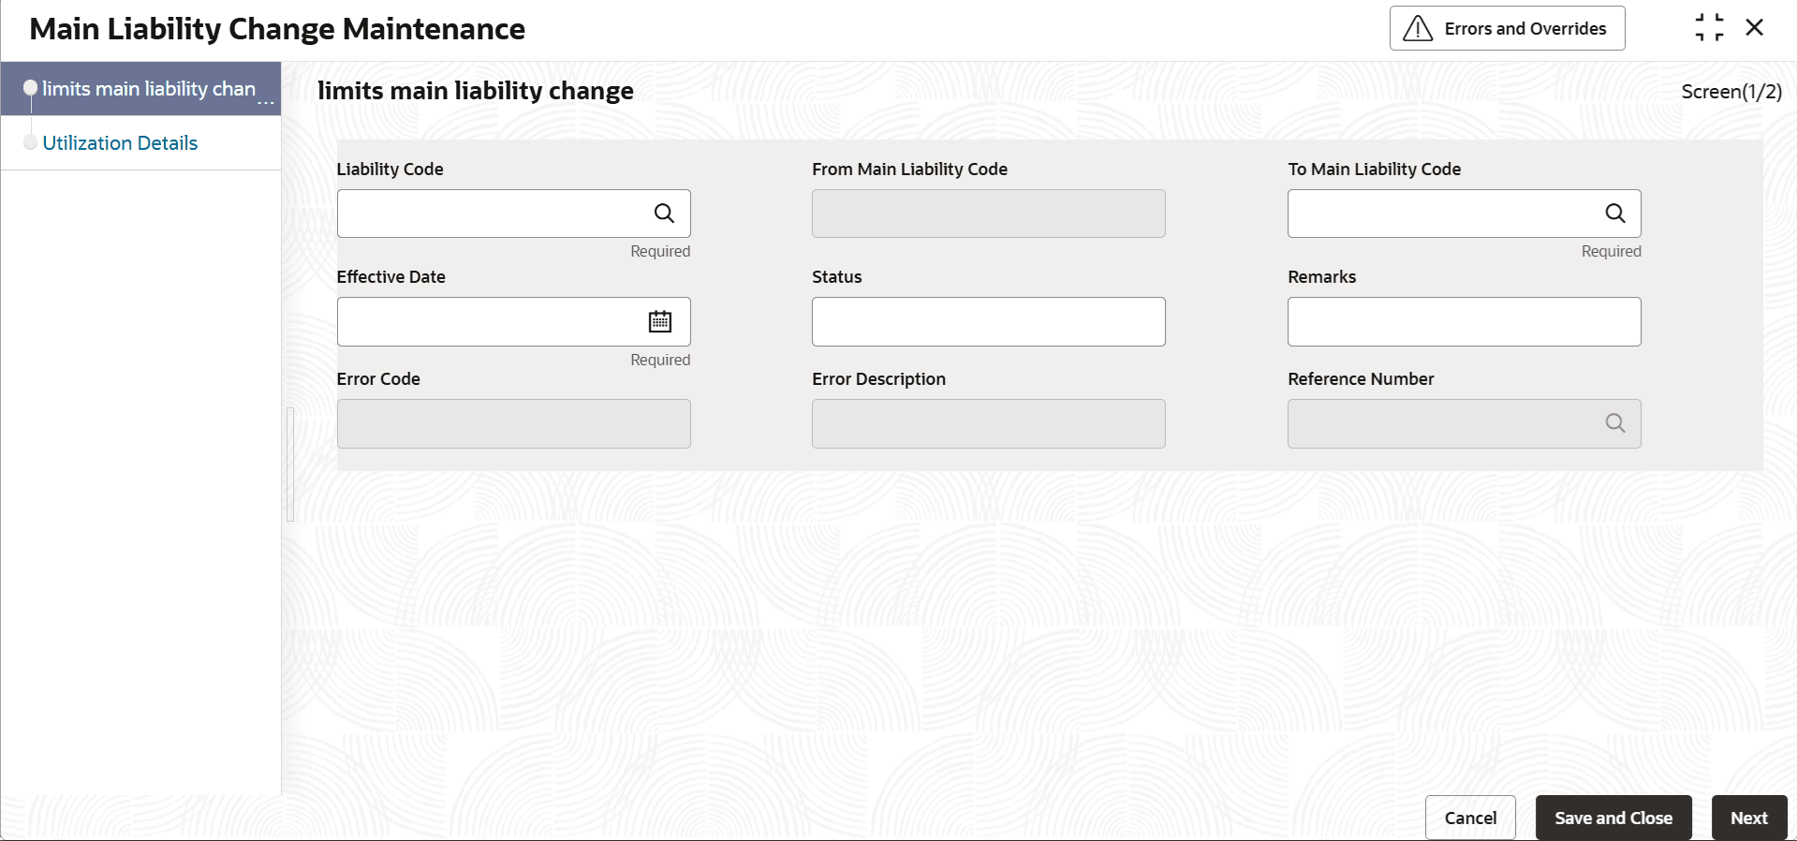This screenshot has height=841, width=1797.
Task: Click the Liability Code search icon
Action: coord(664,214)
